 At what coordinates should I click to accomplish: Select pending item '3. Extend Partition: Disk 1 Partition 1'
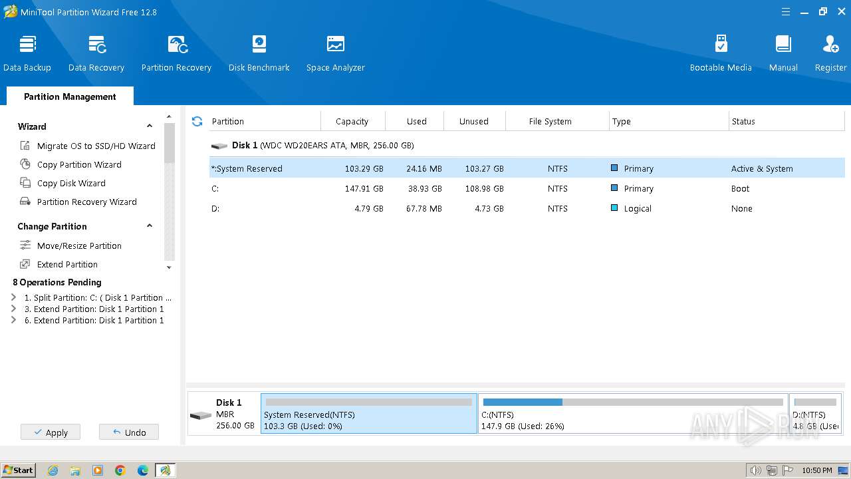click(x=94, y=309)
